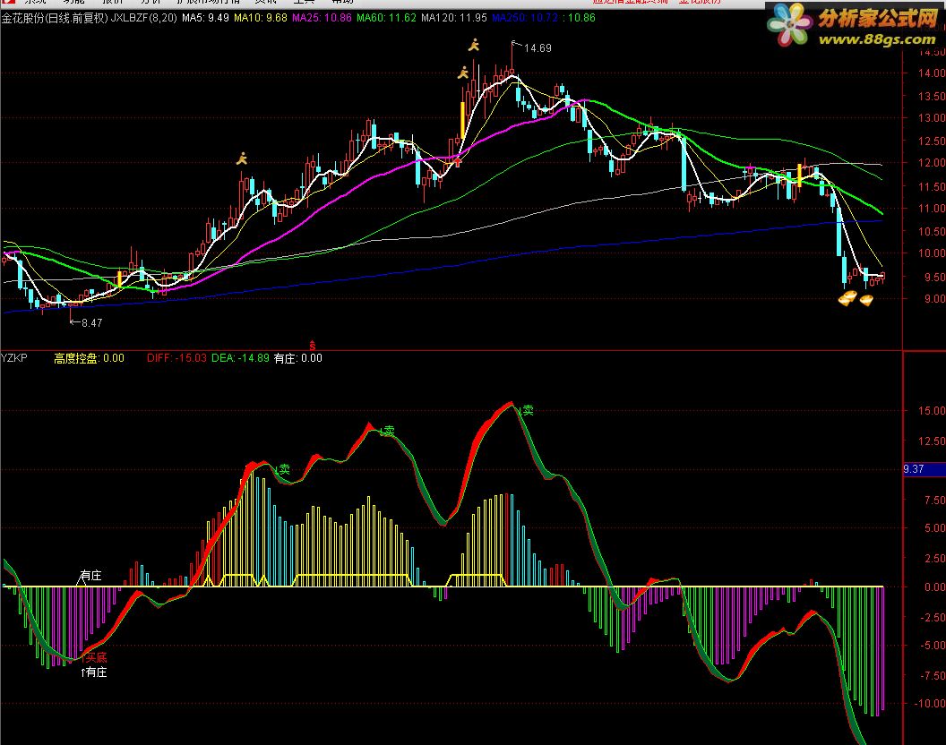946x745 pixels.
Task: Select the MA250: 10.72 legend entry
Action: (525, 18)
